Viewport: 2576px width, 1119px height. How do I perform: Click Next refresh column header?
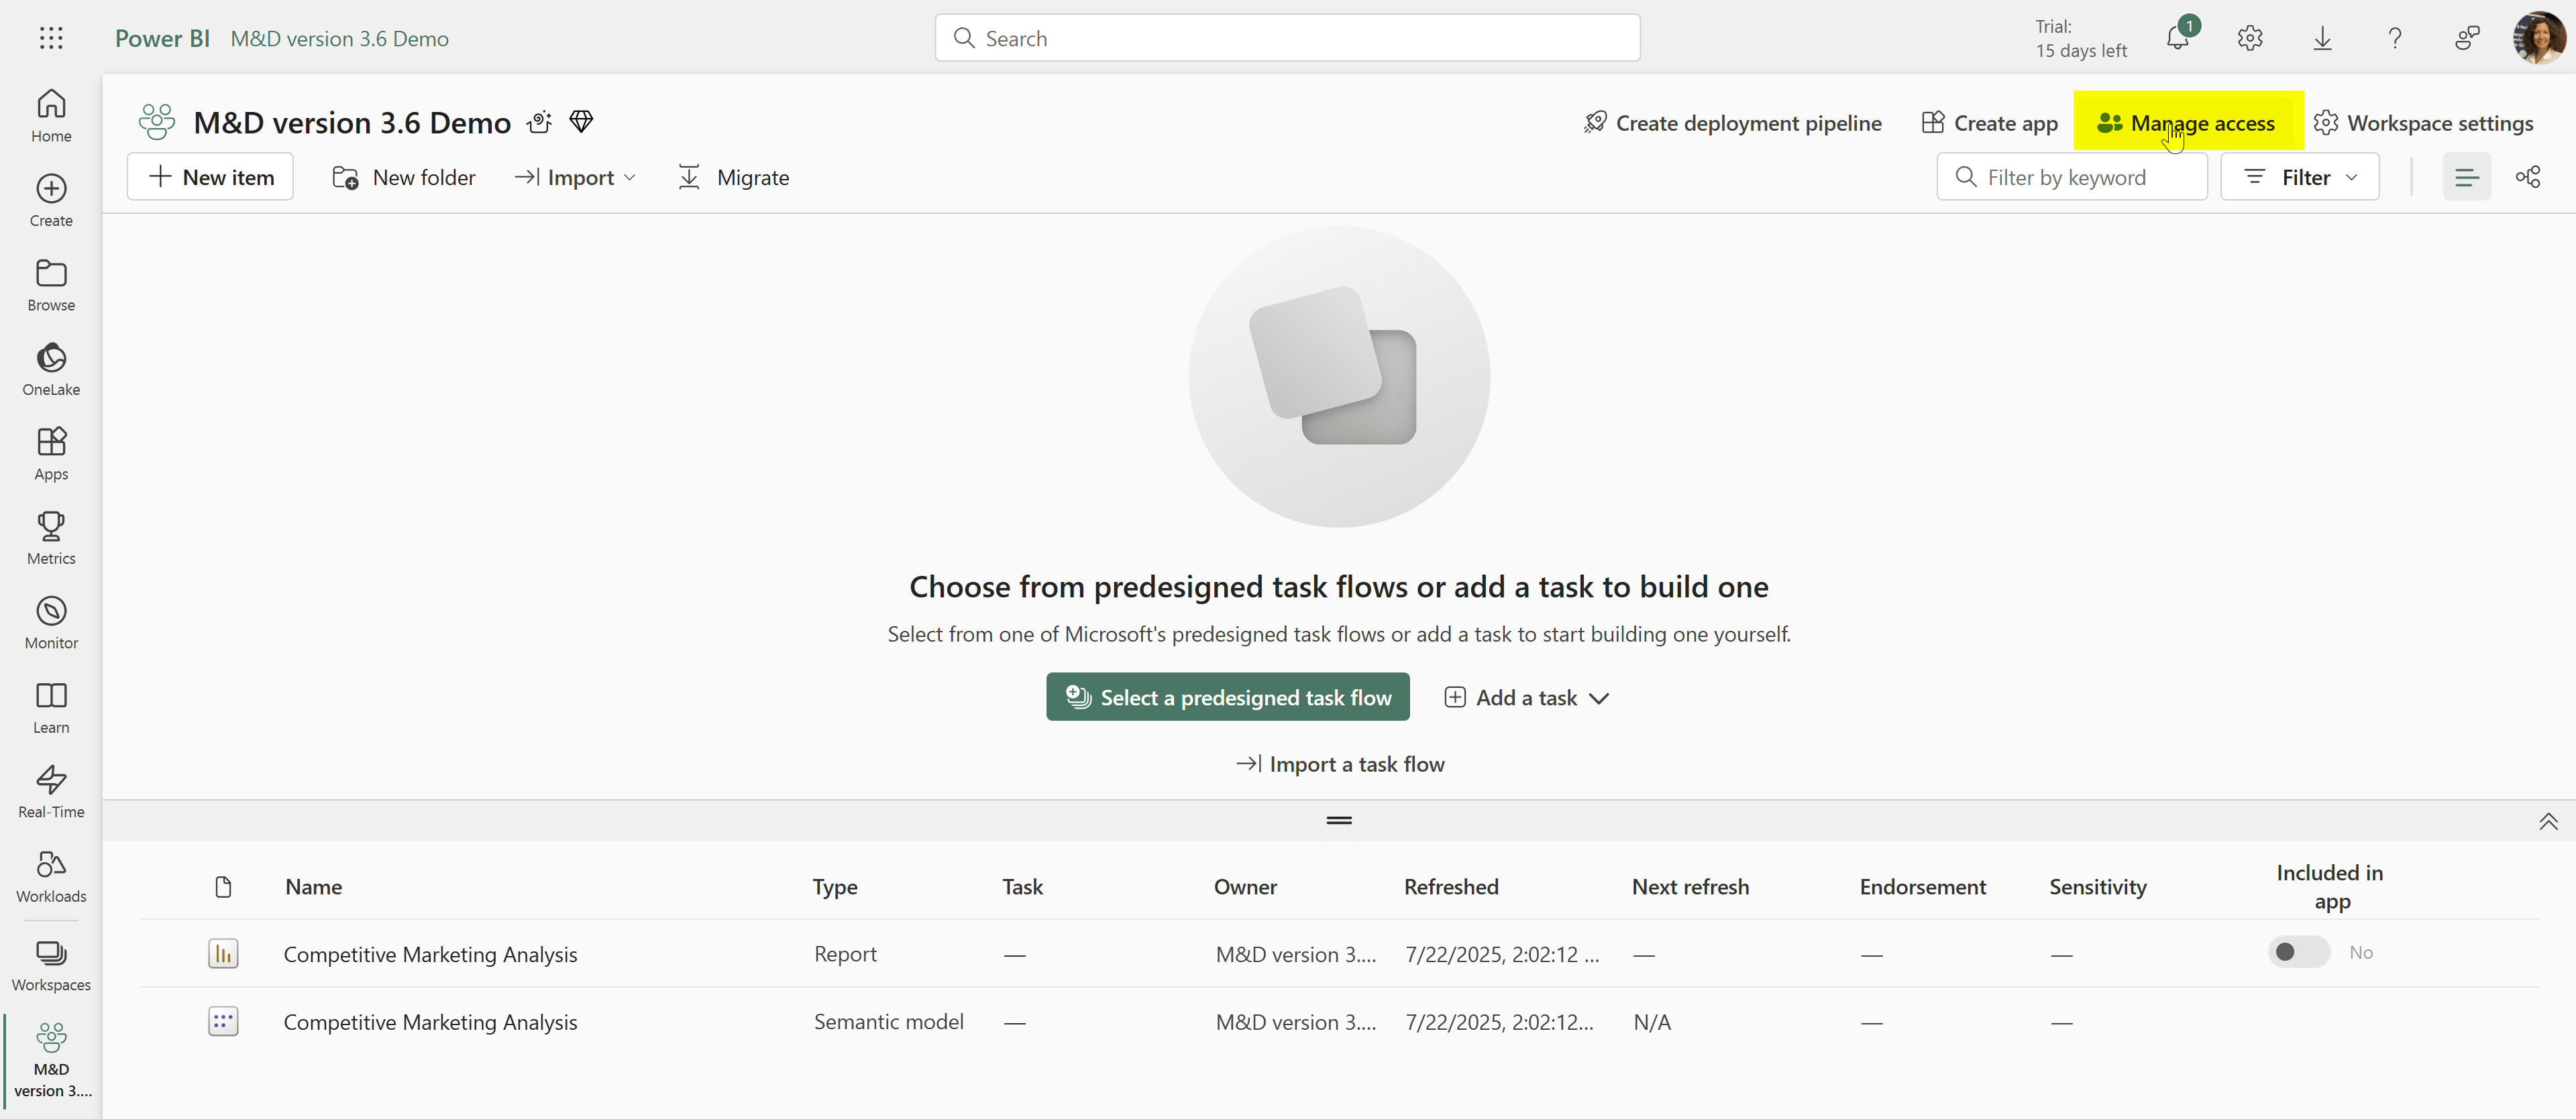click(x=1690, y=886)
